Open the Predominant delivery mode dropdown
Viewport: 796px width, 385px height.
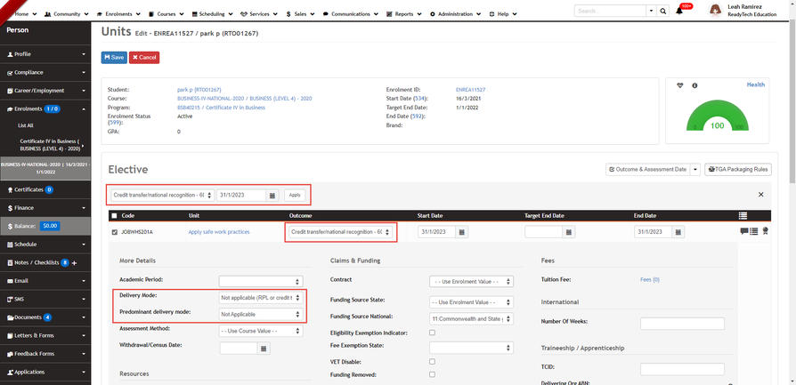pos(259,313)
